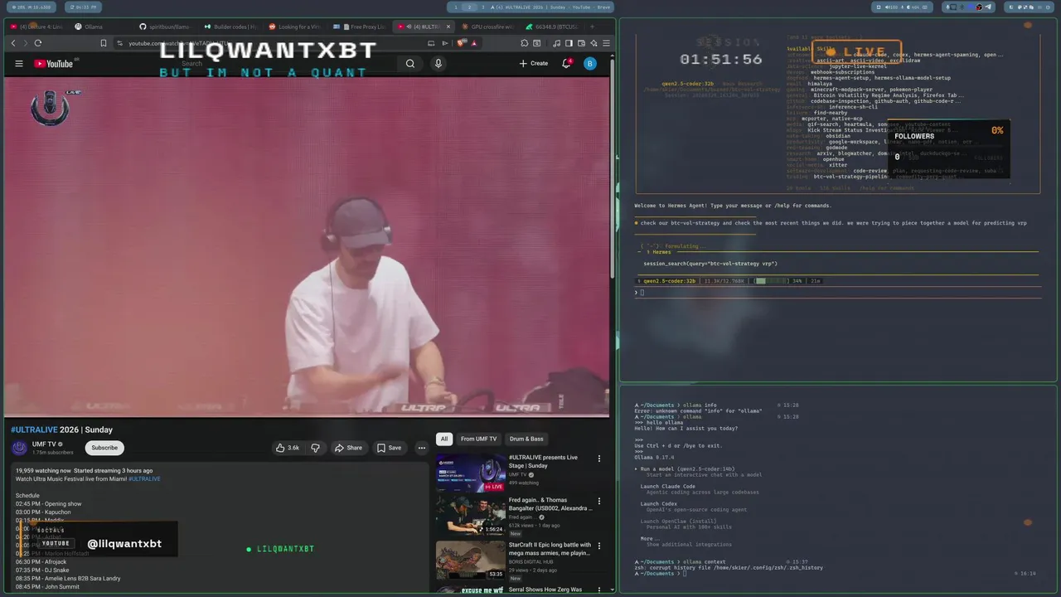
Task: Select the From UMF TV chip
Action: pyautogui.click(x=478, y=439)
